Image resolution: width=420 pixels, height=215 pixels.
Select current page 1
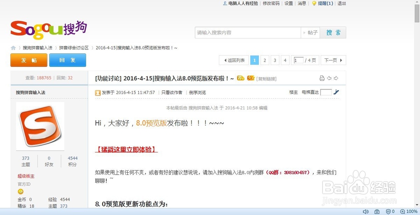pyautogui.click(x=255, y=60)
